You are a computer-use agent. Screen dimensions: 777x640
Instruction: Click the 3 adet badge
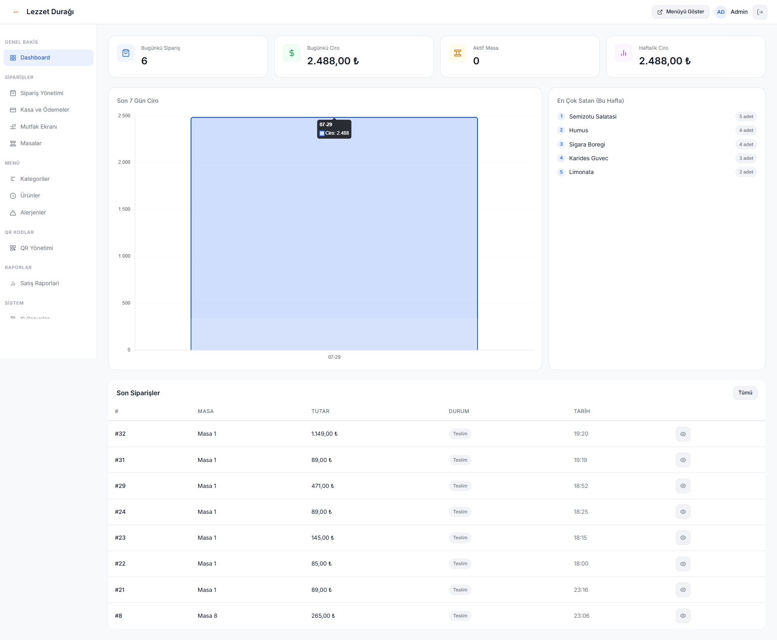point(746,158)
